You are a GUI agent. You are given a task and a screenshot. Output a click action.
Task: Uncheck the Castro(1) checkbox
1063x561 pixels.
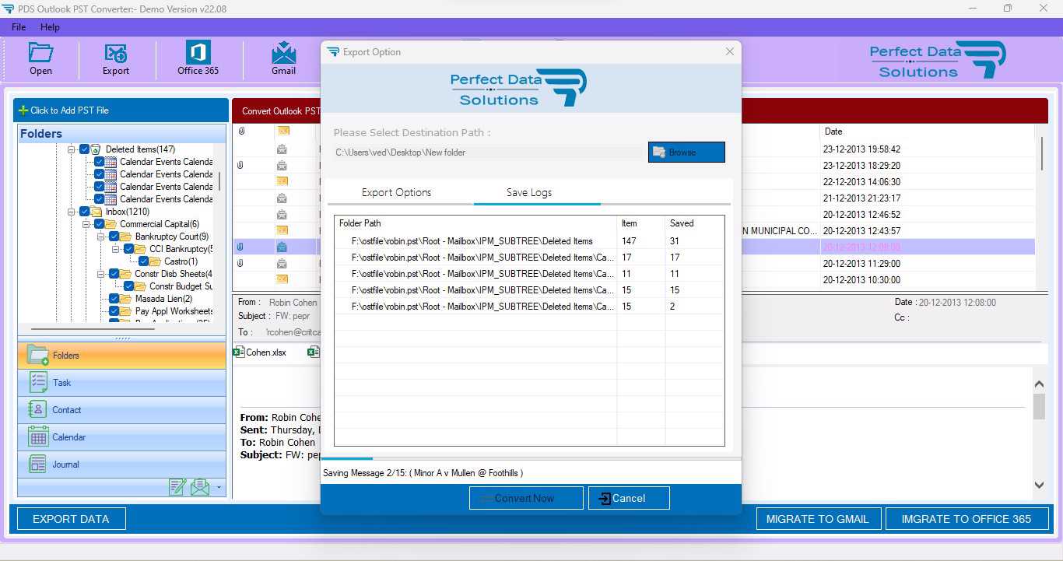point(144,261)
